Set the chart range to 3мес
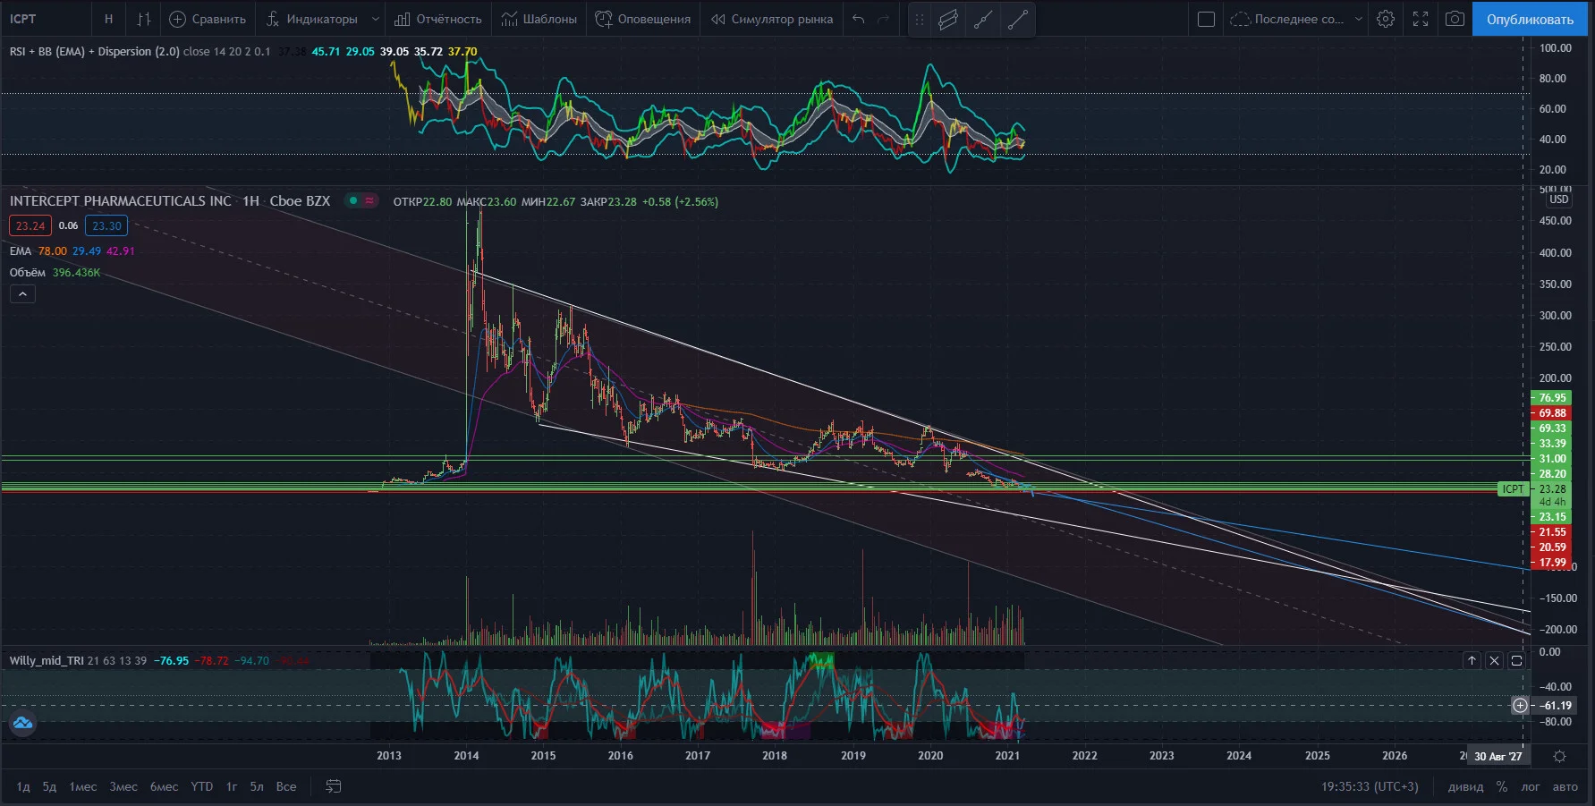The height and width of the screenshot is (806, 1595). pyautogui.click(x=123, y=787)
